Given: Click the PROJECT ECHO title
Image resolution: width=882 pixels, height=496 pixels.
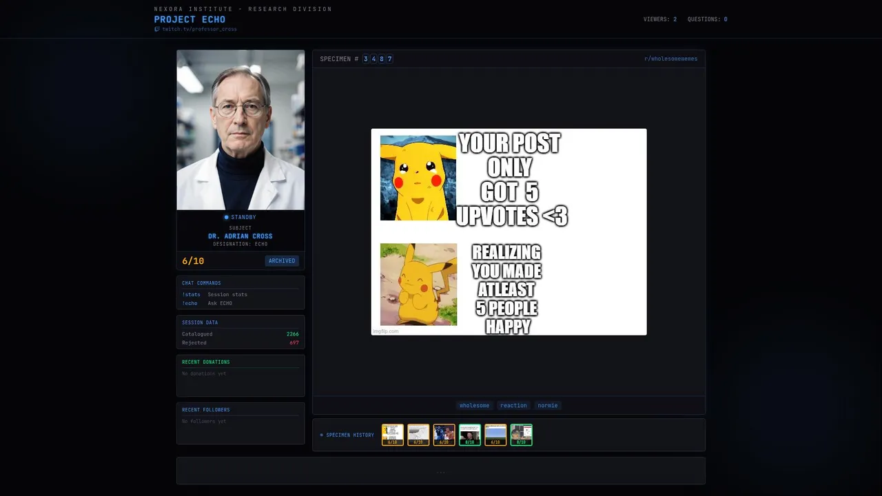Looking at the screenshot, I should (189, 19).
